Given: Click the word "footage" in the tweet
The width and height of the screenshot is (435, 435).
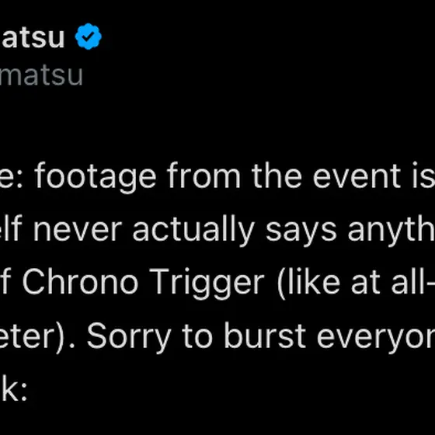Looking at the screenshot, I should click(96, 177).
